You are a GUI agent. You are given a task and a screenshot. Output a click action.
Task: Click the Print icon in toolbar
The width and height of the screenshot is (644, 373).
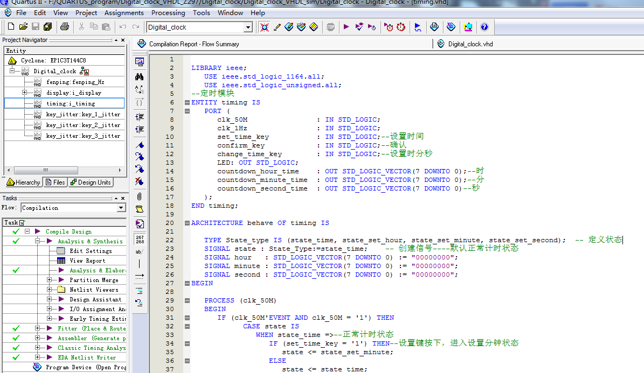[x=65, y=27]
